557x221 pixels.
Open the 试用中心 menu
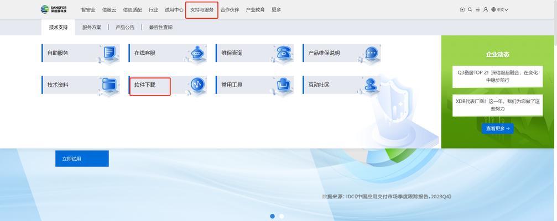click(x=174, y=10)
